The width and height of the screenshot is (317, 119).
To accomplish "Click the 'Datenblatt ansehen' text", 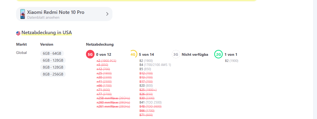I will (43, 18).
